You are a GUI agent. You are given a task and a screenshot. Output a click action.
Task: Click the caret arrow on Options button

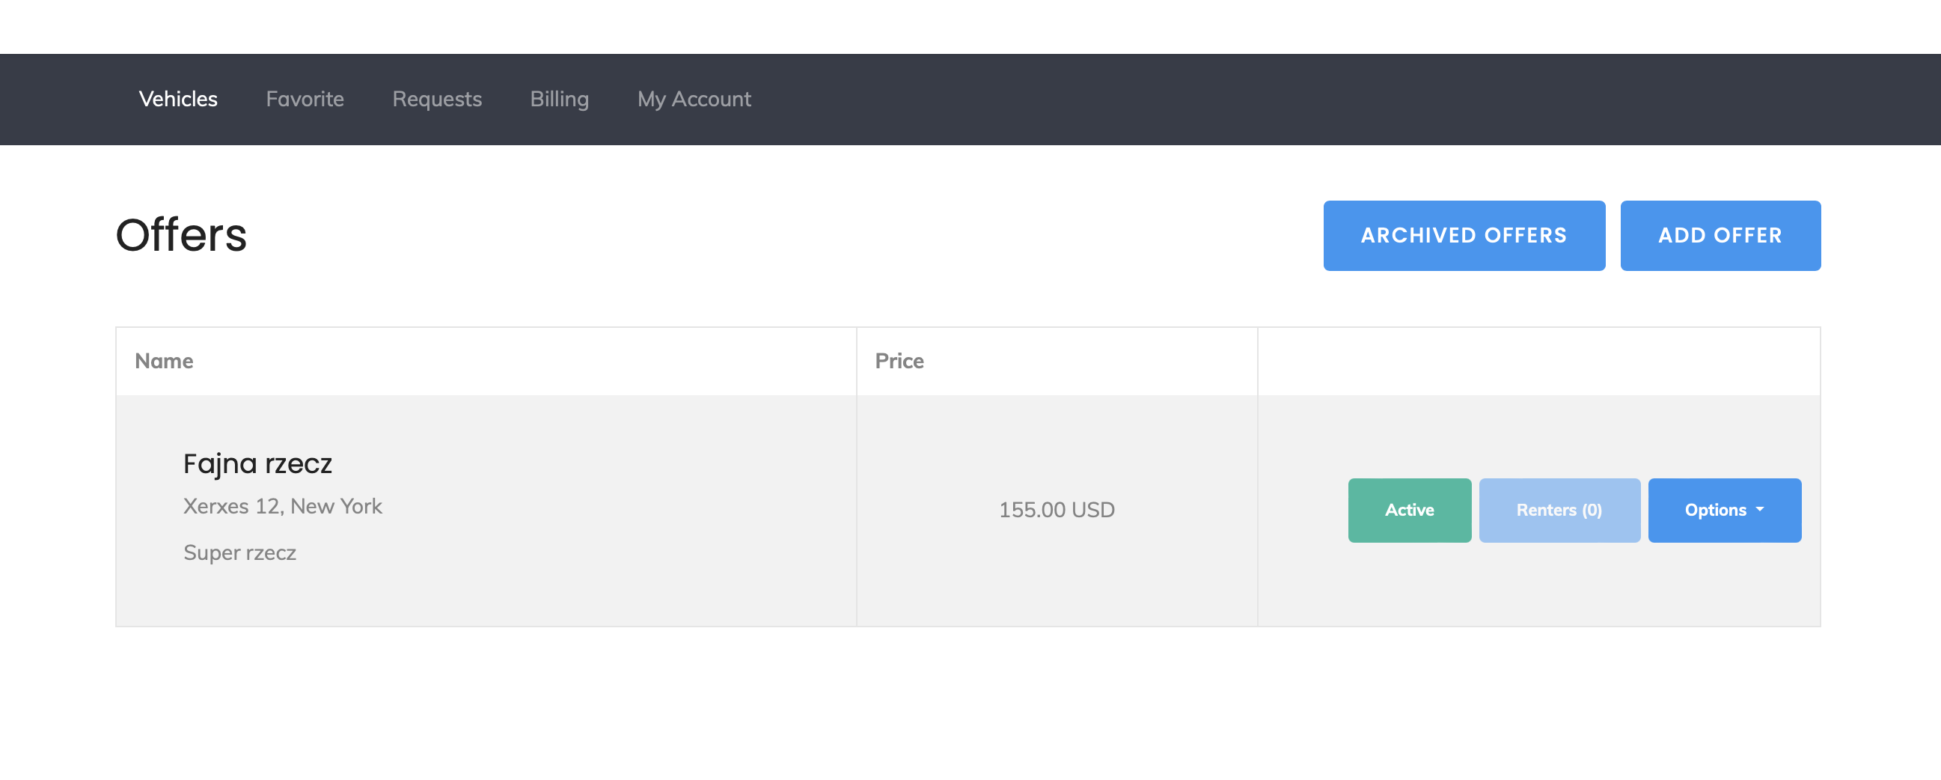[x=1759, y=511]
